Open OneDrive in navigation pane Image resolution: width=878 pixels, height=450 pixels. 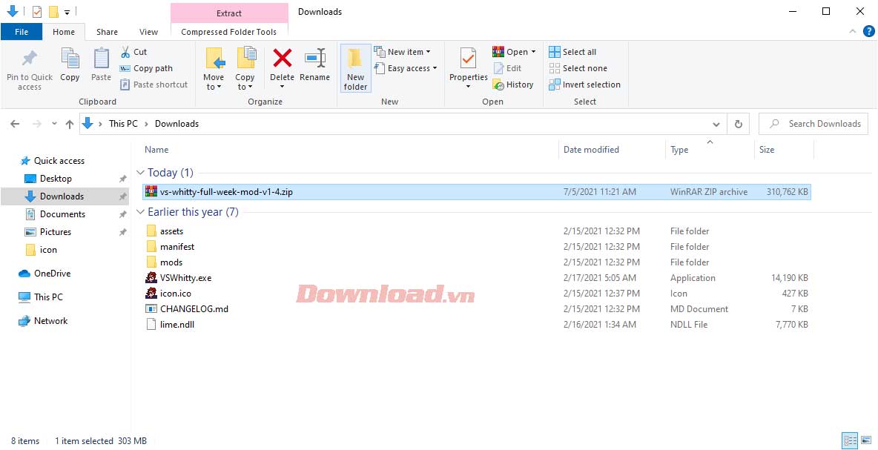(52, 274)
